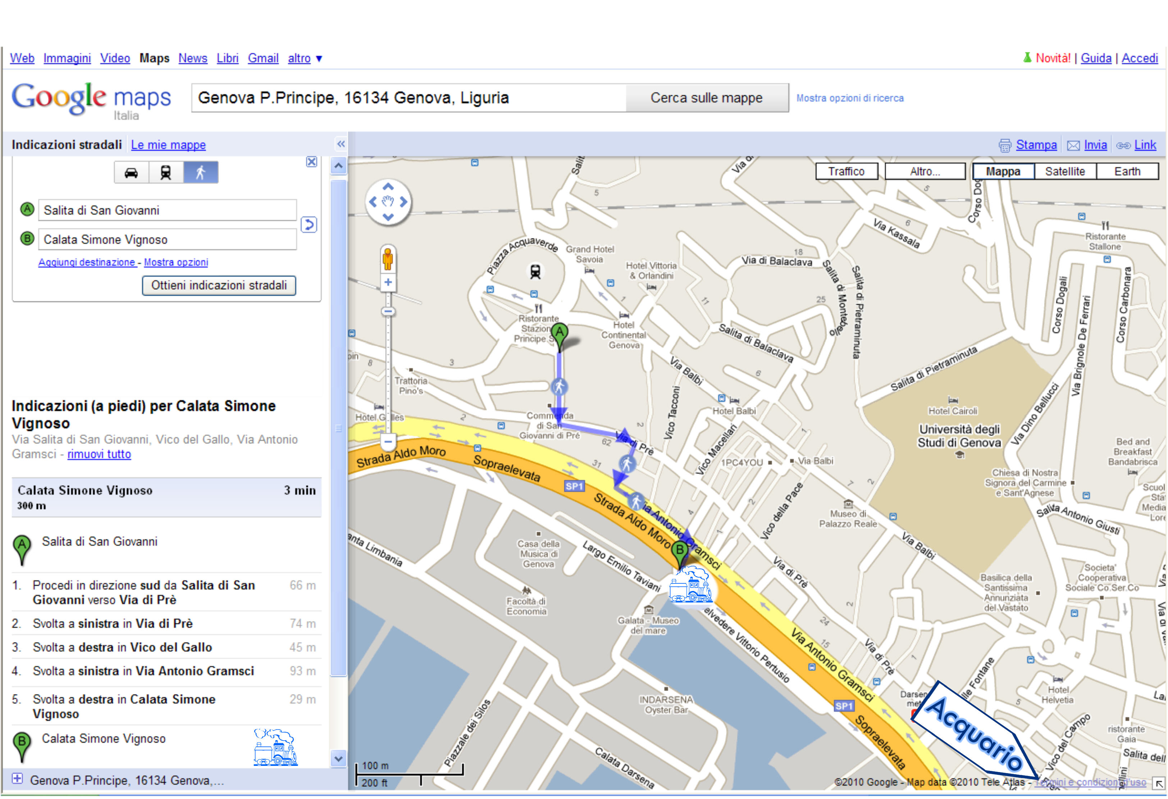Click walking icon on Salita di San Giovanni route

559,387
